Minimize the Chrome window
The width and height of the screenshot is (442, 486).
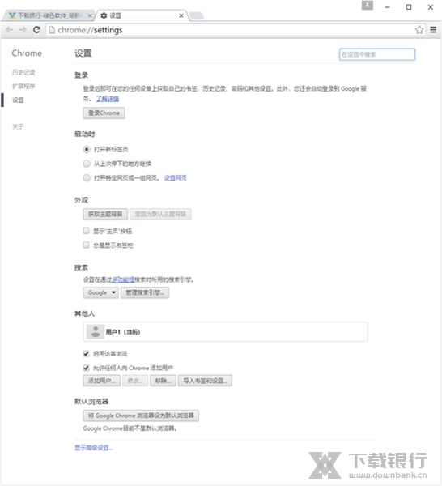pos(388,6)
